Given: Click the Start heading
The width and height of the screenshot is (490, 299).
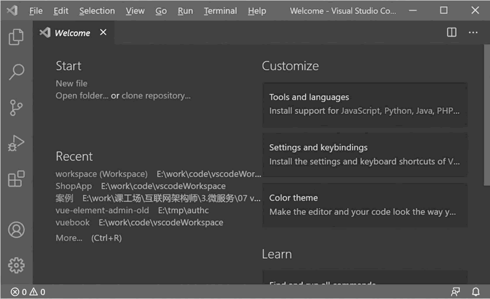Looking at the screenshot, I should 69,66.
